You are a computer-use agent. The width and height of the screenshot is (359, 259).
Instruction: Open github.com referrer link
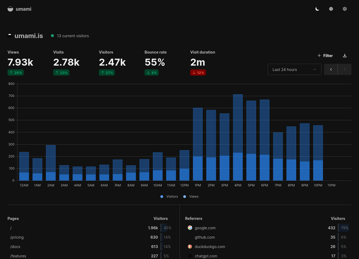pyautogui.click(x=205, y=237)
